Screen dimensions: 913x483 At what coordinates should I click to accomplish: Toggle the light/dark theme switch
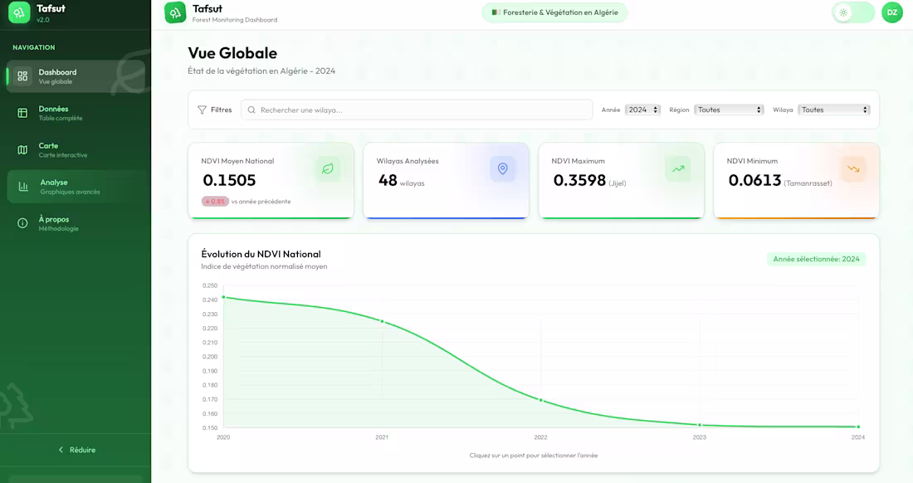coord(852,12)
